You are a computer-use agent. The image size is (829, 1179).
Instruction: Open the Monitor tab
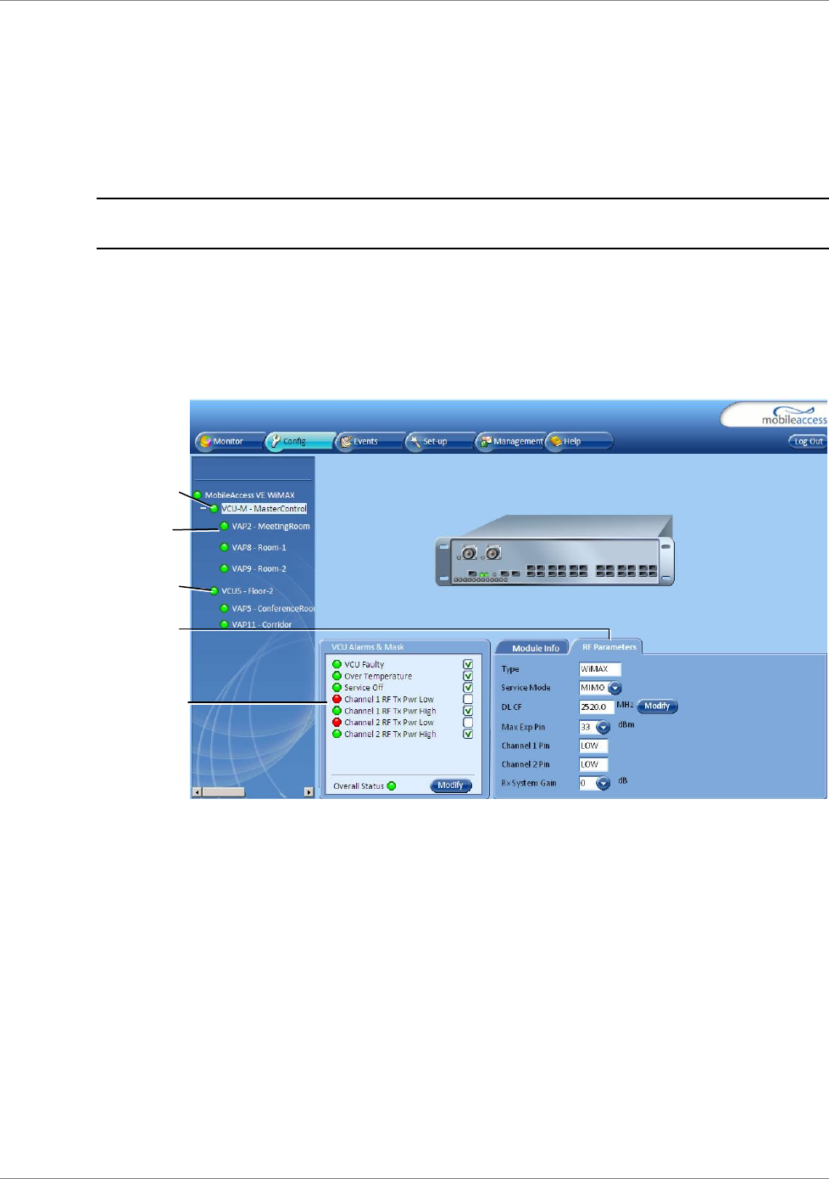229,441
